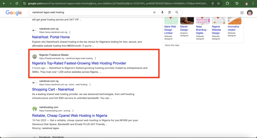
Task: Reload the page with the refresh icon
Action: 17,4
